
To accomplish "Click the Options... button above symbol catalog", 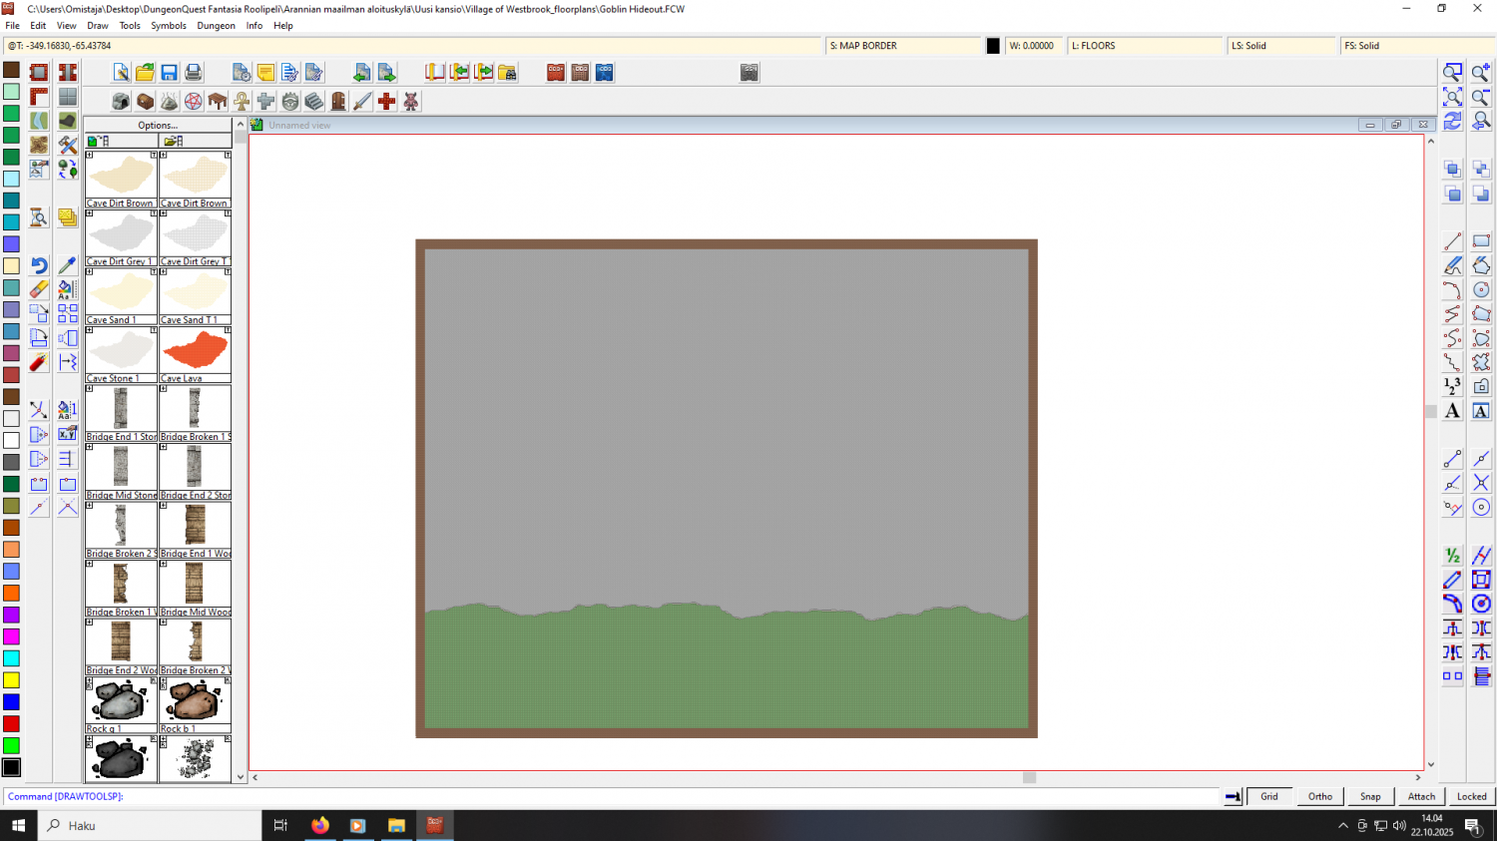I will (x=158, y=126).
